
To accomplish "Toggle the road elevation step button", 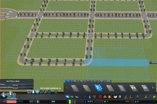I will tap(33, 92).
